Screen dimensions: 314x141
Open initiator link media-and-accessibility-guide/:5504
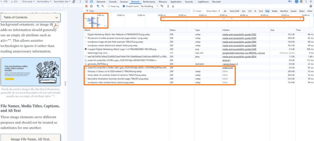[x=239, y=38]
